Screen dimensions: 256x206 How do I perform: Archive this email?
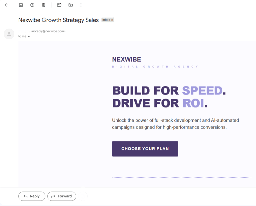[21, 5]
